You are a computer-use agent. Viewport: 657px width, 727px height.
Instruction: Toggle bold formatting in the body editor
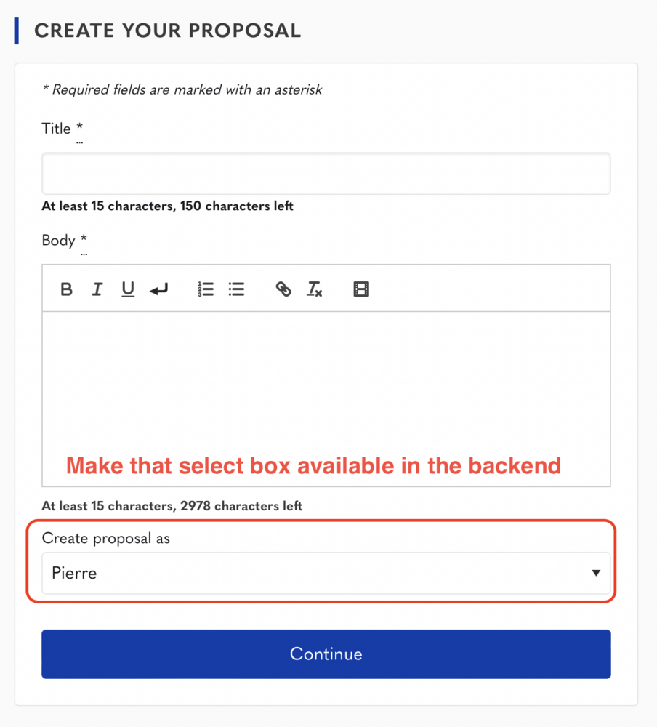tap(66, 289)
